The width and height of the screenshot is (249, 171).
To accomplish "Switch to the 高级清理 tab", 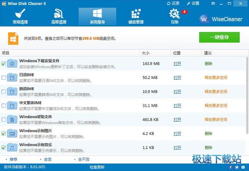I will [x=59, y=16].
